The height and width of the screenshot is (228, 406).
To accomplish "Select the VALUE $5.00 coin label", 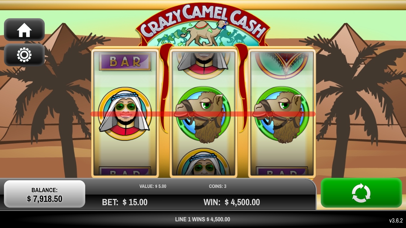I will [x=153, y=186].
